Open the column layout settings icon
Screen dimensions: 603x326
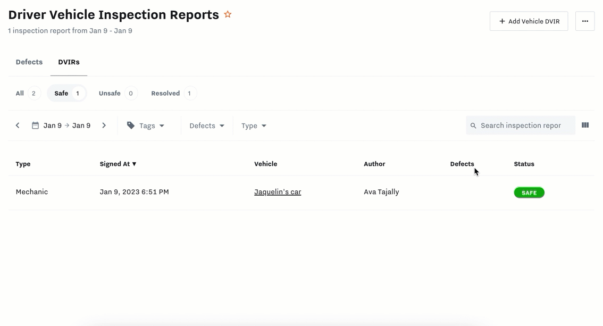click(585, 126)
